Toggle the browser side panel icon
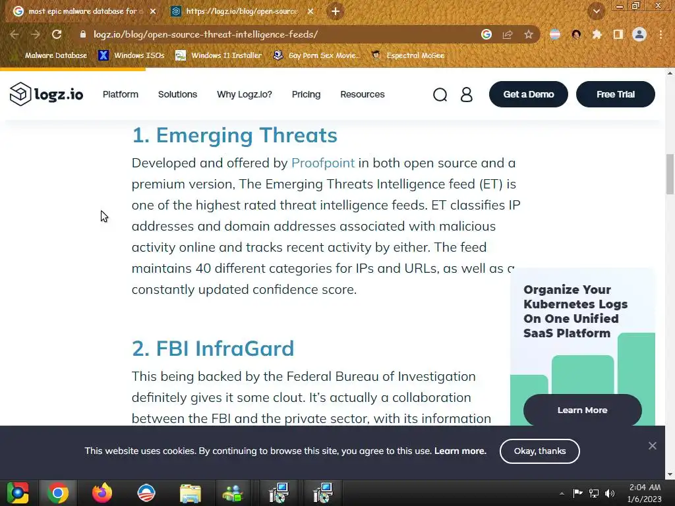The height and width of the screenshot is (506, 675). [x=618, y=34]
